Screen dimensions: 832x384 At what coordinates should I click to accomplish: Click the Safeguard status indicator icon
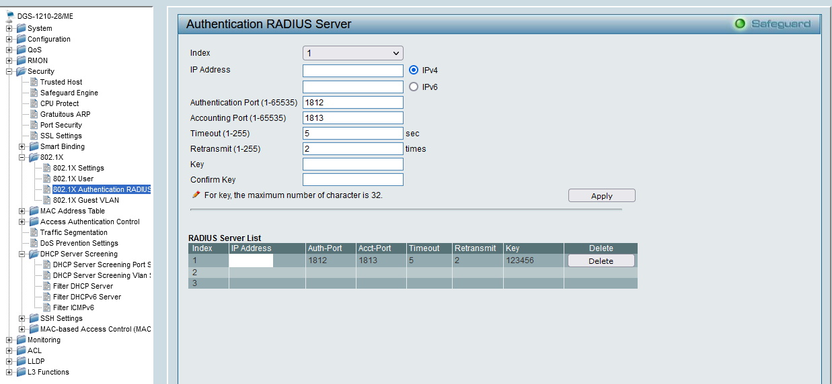pyautogui.click(x=740, y=24)
